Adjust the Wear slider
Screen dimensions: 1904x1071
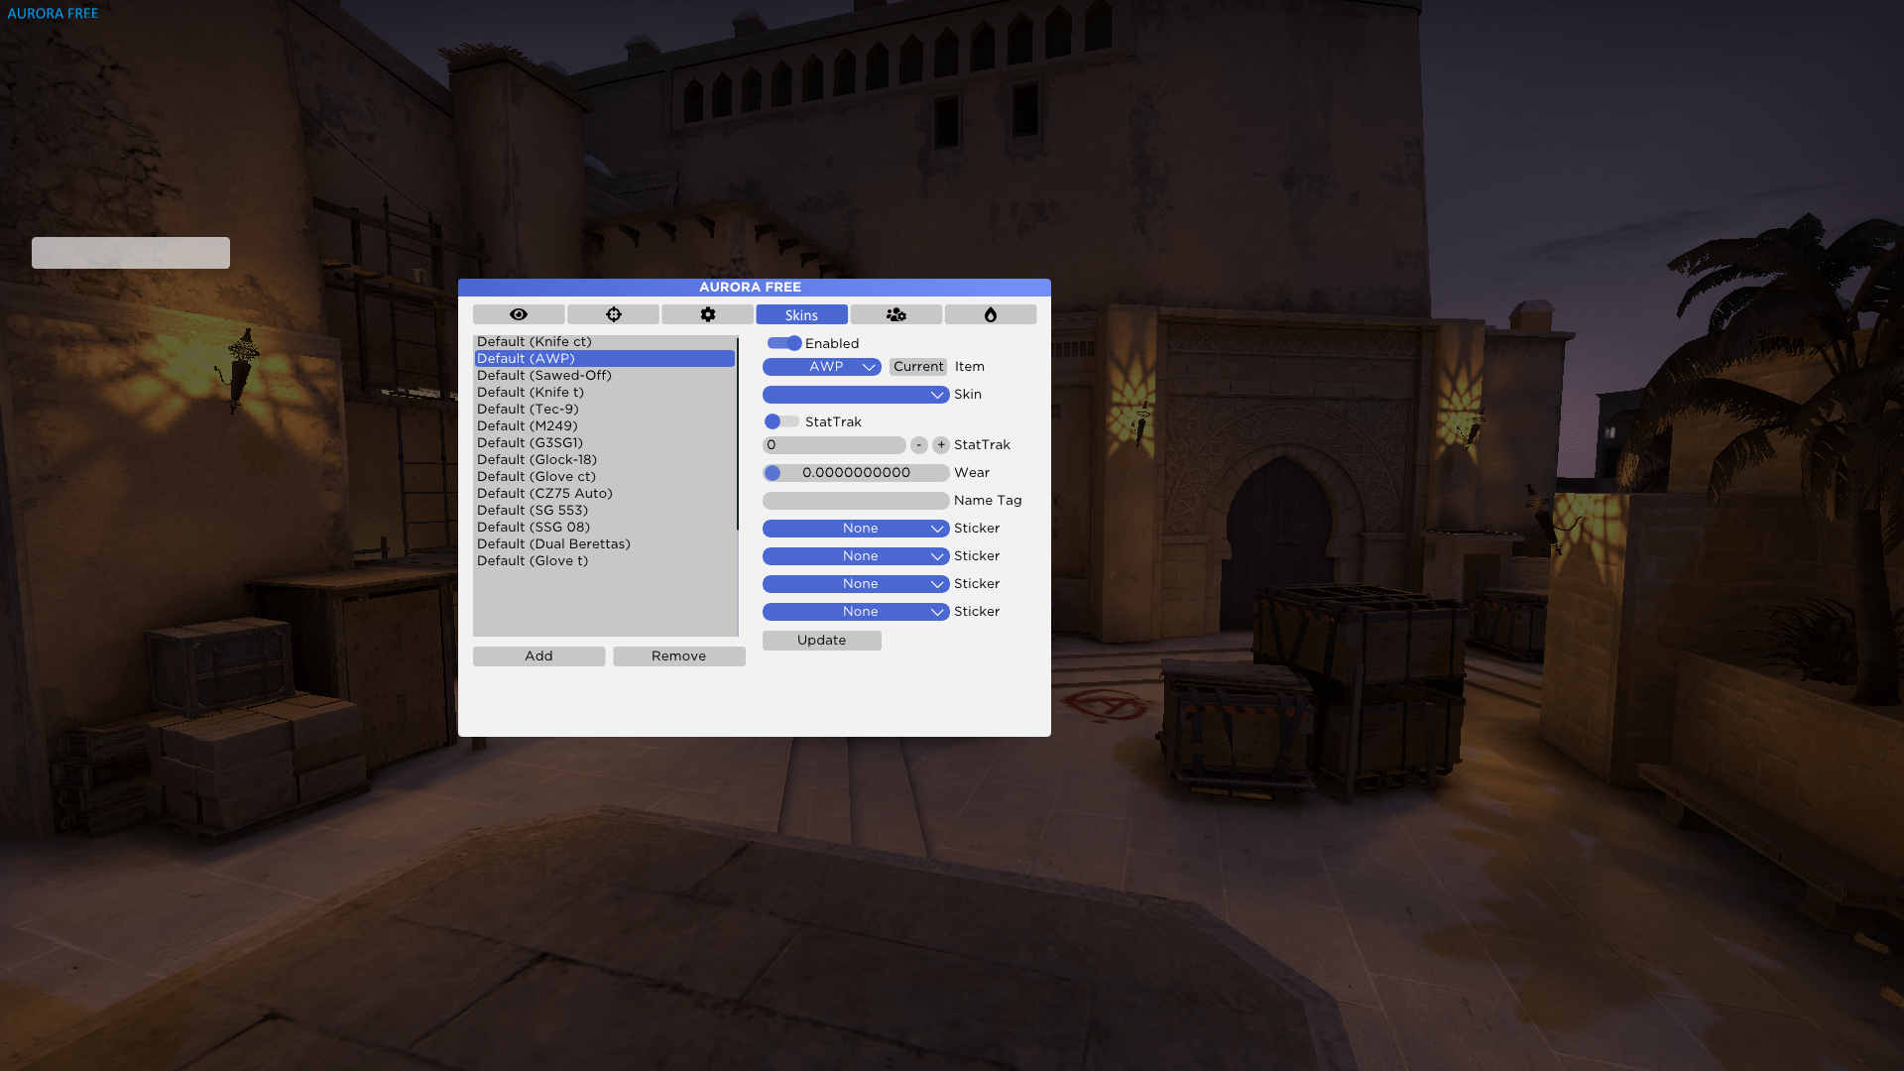[856, 473]
